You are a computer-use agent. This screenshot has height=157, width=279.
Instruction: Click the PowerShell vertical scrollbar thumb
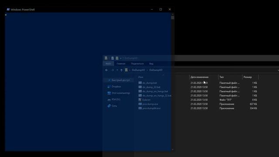pos(173,17)
